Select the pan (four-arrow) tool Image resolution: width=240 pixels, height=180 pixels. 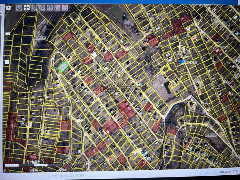click(x=27, y=8)
